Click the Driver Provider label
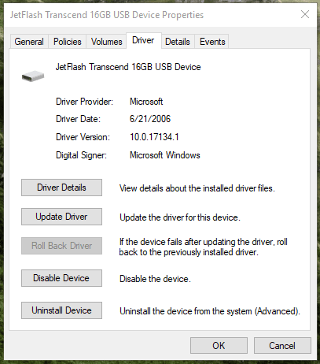The image size is (320, 364). coord(84,102)
